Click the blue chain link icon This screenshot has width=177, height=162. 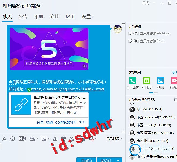tap(21, 105)
